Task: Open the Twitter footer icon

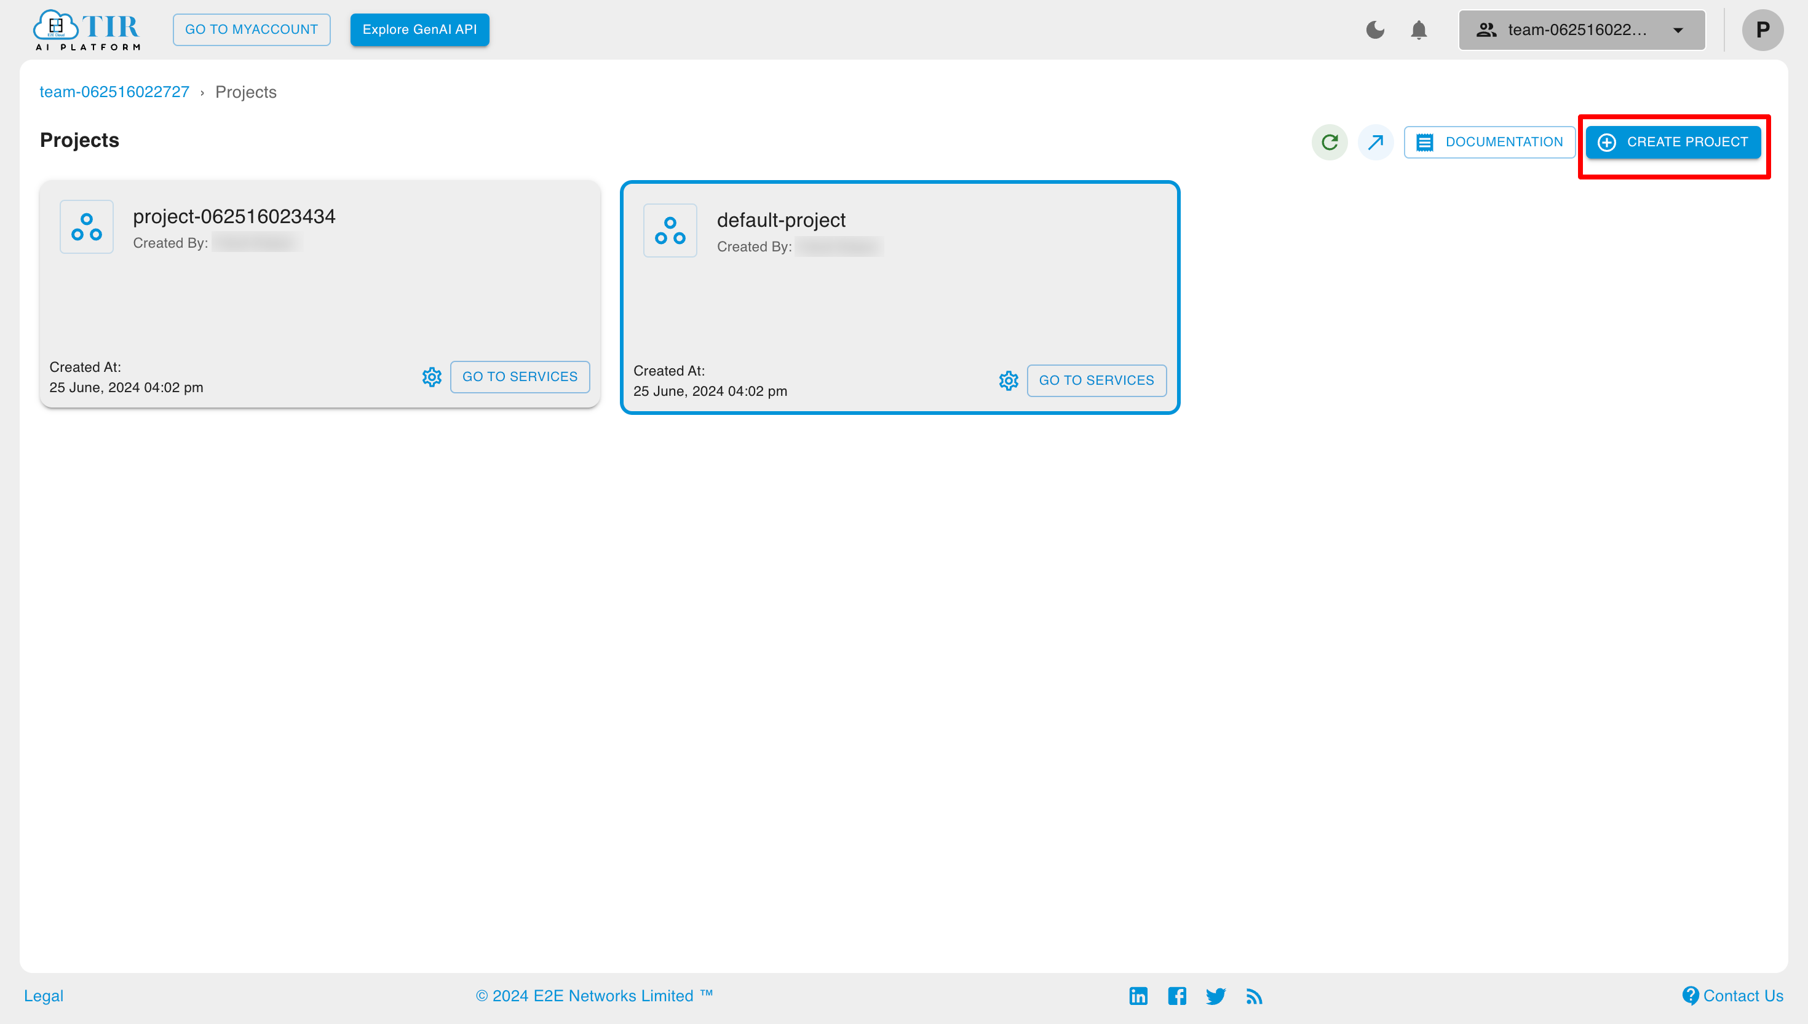Action: pos(1216,996)
